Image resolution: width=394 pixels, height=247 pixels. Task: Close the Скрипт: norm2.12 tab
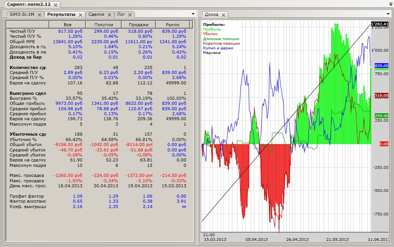pyautogui.click(x=55, y=5)
